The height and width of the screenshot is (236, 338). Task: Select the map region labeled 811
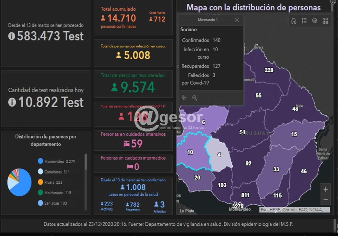(x=245, y=195)
